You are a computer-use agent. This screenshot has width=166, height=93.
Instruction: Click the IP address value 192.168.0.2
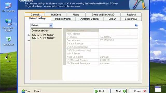[118, 37]
